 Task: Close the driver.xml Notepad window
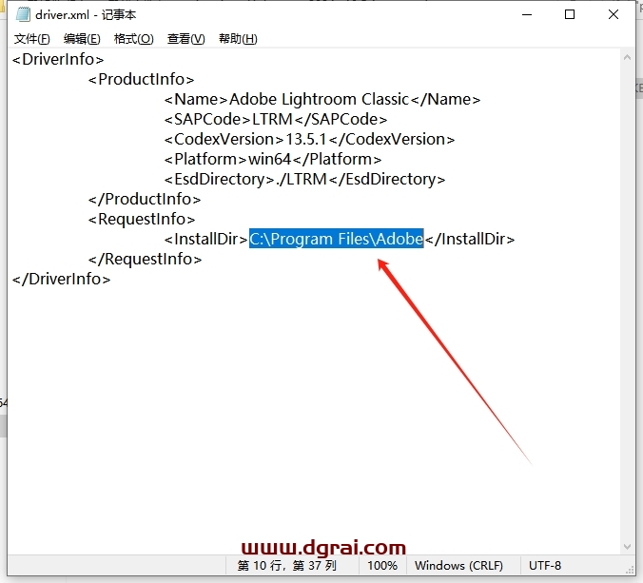[613, 14]
